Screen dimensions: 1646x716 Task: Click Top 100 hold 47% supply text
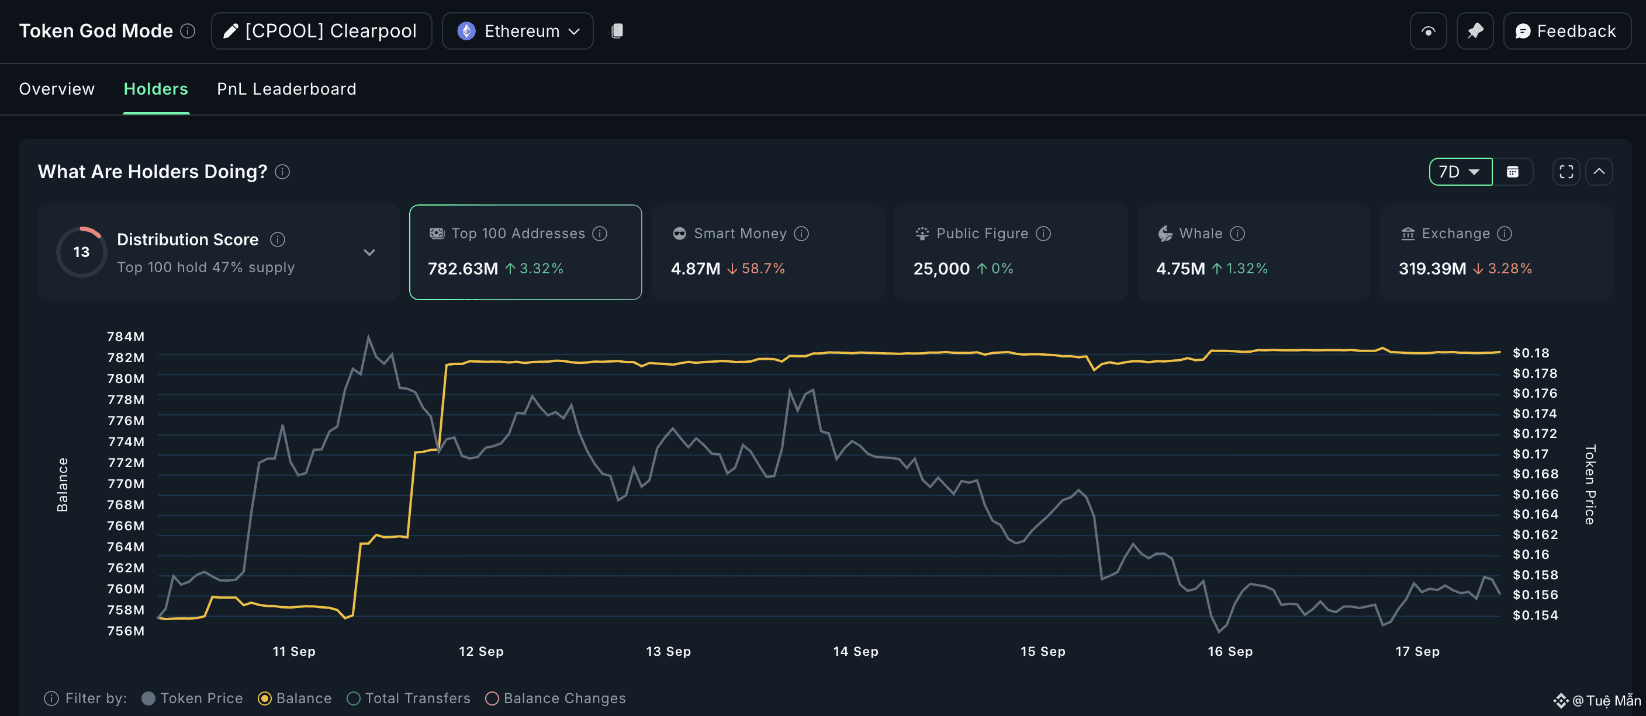pyautogui.click(x=206, y=267)
